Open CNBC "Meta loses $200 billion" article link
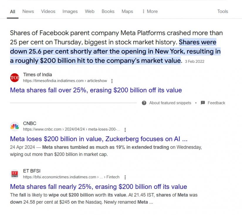 (x=99, y=139)
